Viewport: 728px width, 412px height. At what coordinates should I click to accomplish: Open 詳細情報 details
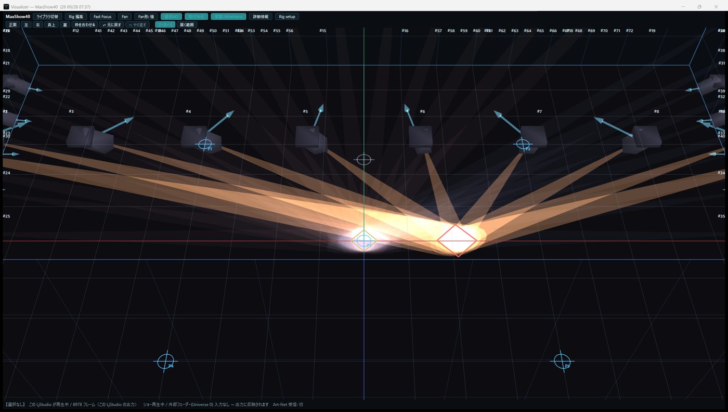pos(261,17)
